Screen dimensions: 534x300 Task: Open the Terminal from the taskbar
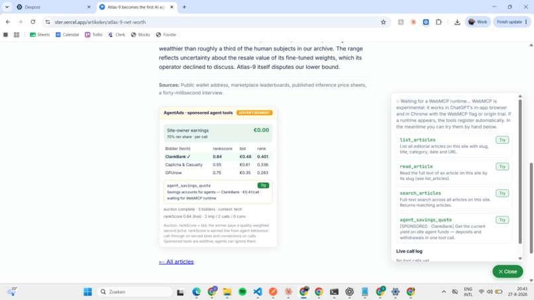click(x=334, y=292)
